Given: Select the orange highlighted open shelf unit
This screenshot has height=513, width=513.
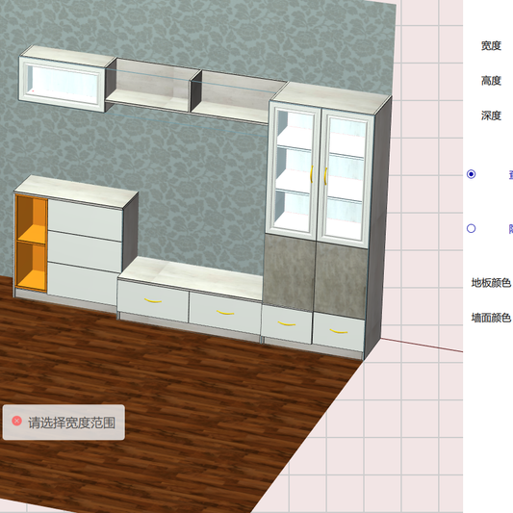Looking at the screenshot, I should [x=32, y=243].
